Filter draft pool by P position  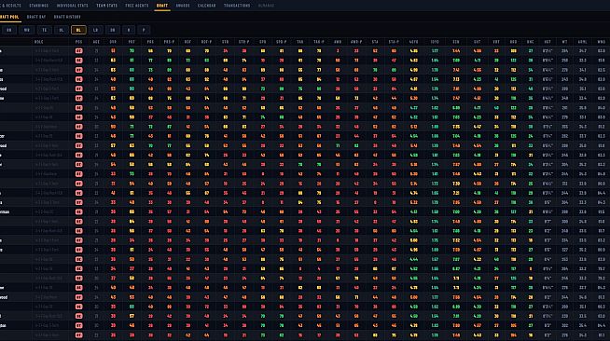tap(144, 30)
